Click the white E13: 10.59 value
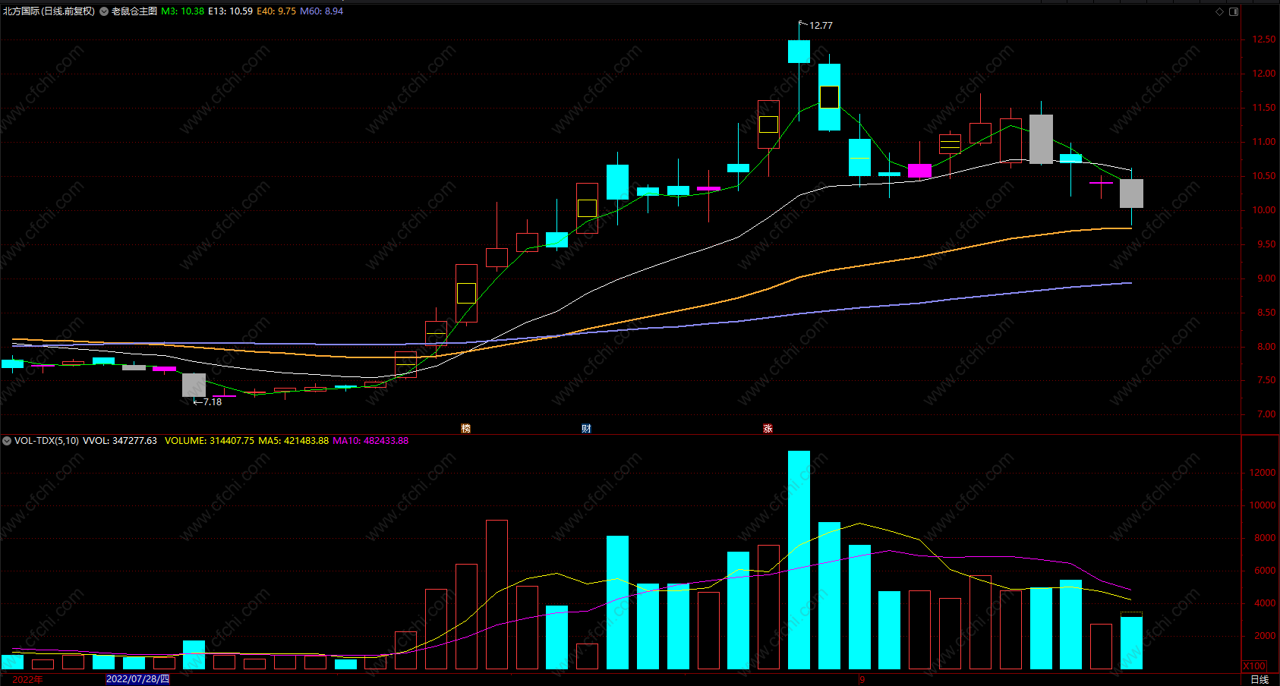The width and height of the screenshot is (1280, 686). (x=231, y=11)
